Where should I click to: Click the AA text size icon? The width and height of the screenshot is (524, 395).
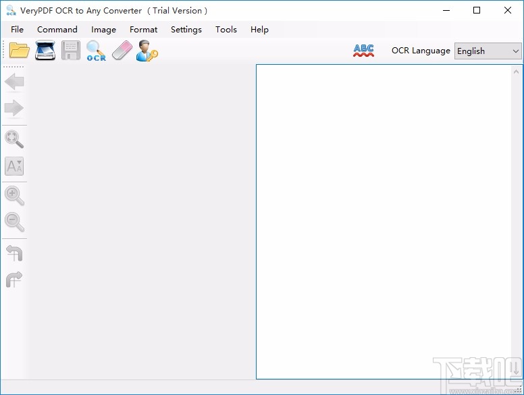coord(14,166)
